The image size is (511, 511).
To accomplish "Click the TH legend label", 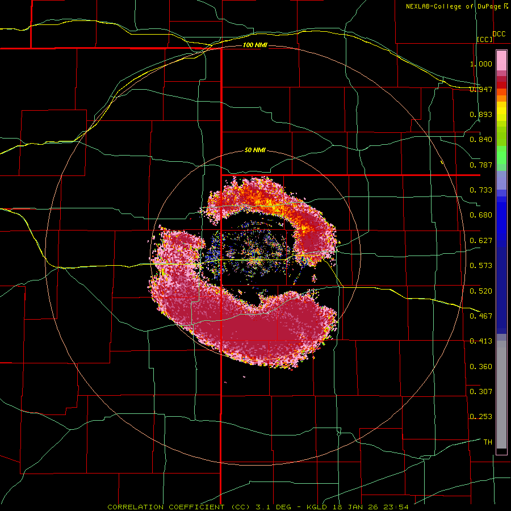I will (x=488, y=442).
